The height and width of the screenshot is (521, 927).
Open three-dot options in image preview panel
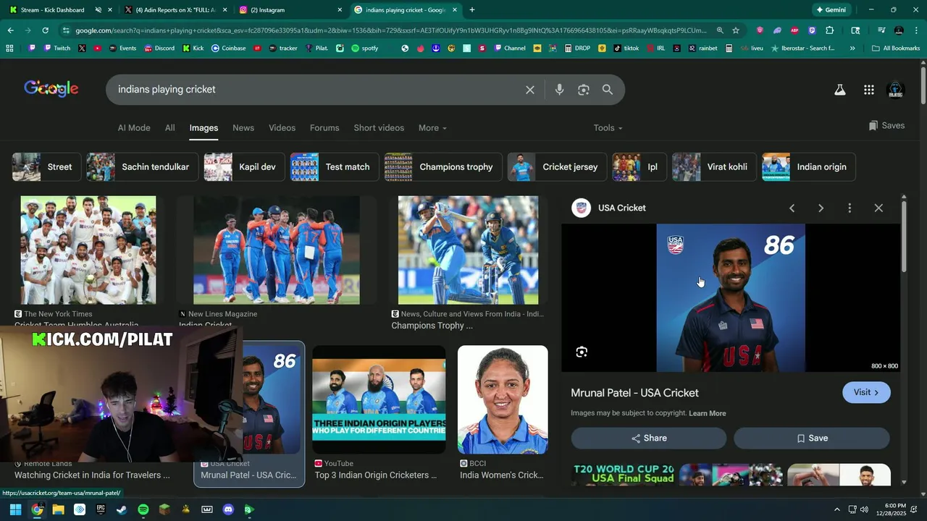[x=850, y=208]
